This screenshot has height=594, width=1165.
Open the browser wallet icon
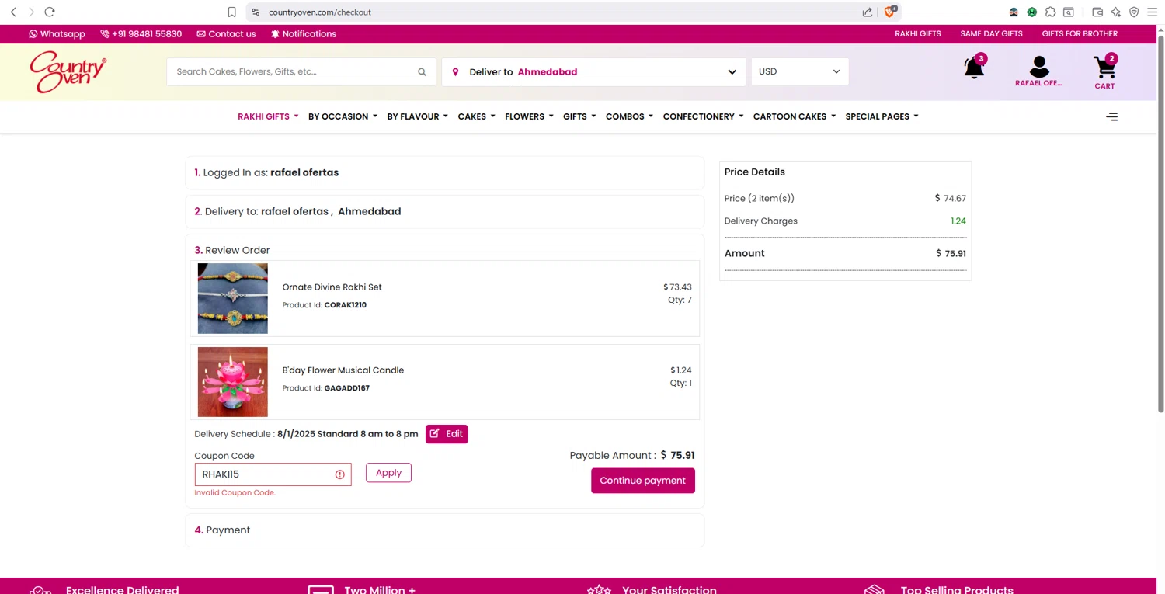click(1097, 12)
